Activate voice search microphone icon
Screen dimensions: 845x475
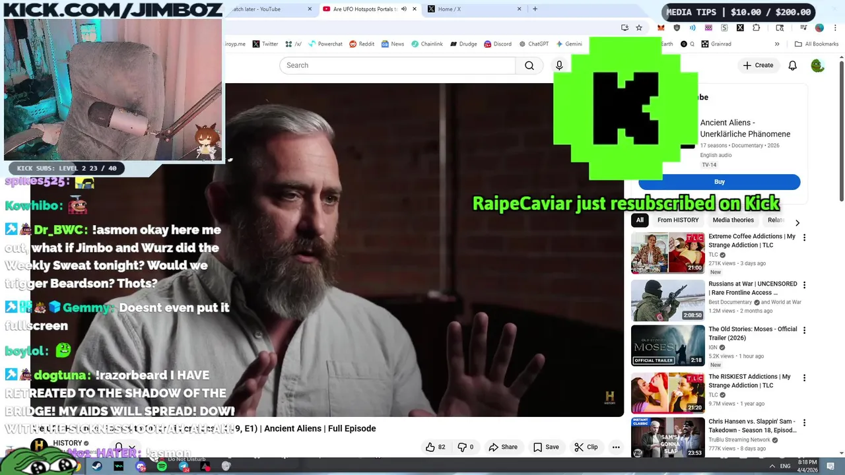point(559,65)
